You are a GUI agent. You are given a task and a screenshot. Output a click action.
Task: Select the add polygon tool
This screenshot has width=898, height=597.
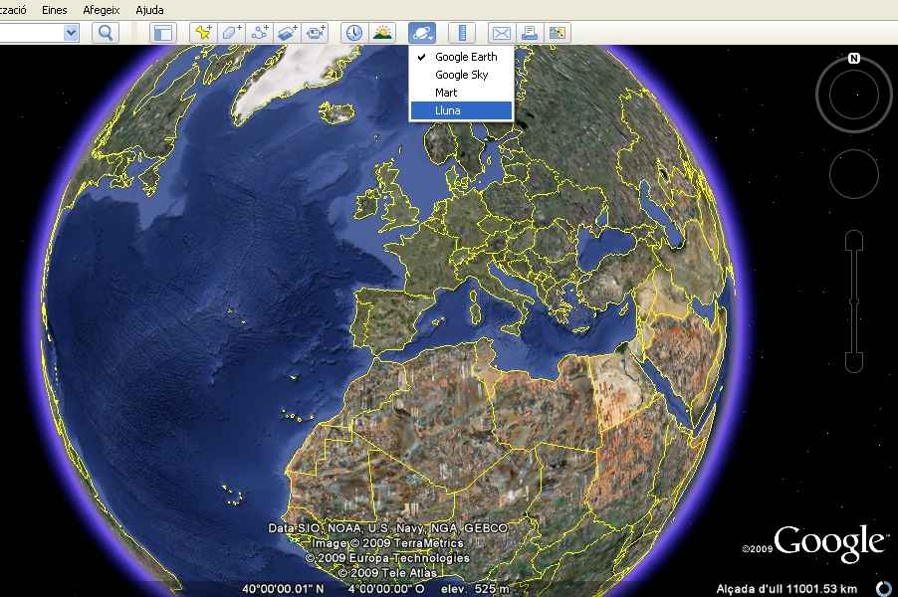point(232,33)
